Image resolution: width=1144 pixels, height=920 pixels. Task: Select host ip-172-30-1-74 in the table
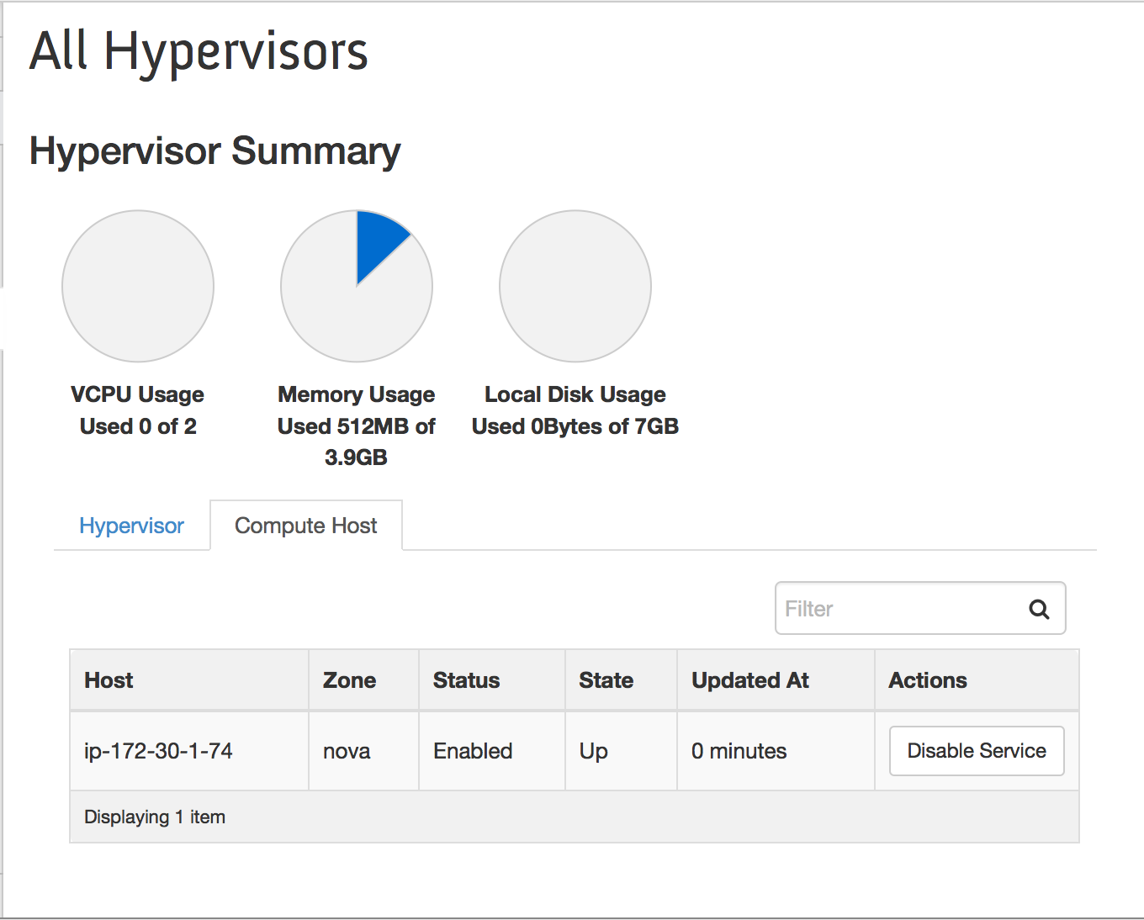[x=158, y=751]
